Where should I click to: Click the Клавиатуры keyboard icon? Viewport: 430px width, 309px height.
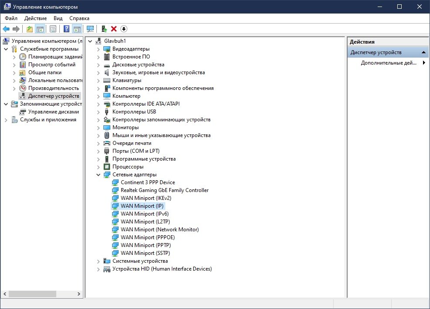107,80
